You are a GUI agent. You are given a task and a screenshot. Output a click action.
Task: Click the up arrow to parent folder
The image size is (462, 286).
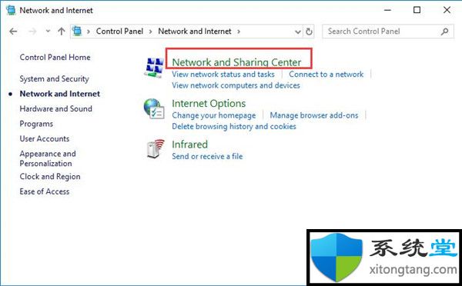(x=62, y=32)
